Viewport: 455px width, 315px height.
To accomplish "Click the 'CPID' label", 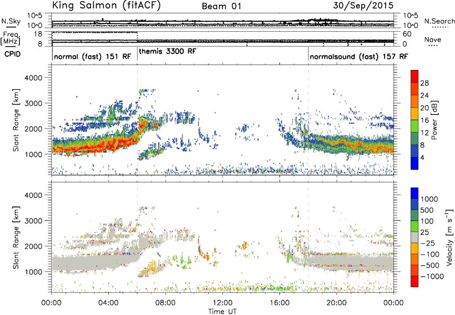I will tap(13, 54).
